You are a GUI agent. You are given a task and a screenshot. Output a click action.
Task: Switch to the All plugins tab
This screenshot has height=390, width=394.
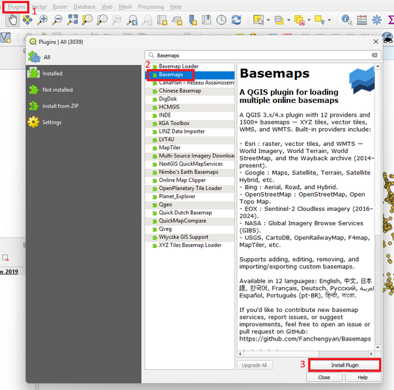coord(83,57)
